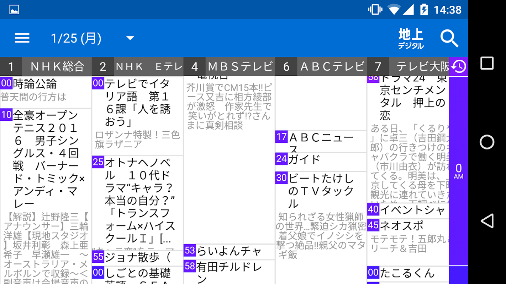This screenshot has width=506, height=284.
Task: Open the search magnifier icon
Action: [449, 38]
